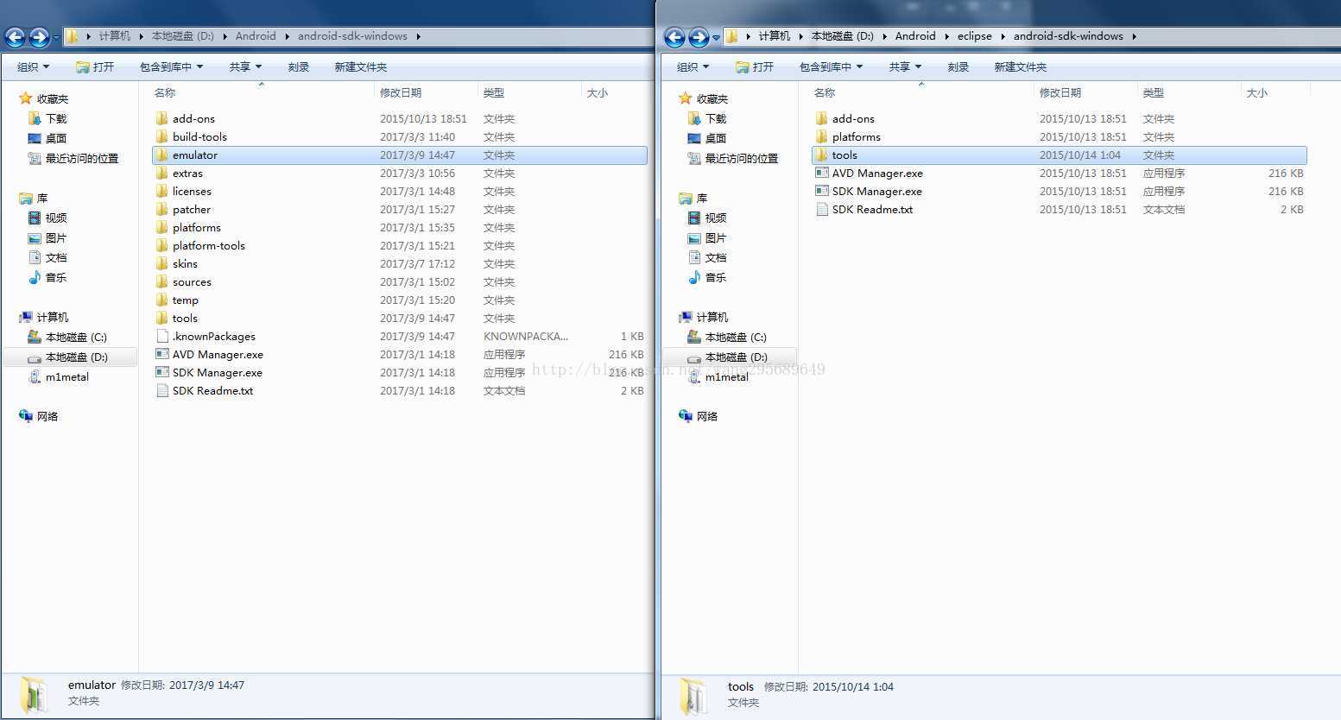
Task: Click 打开 button in right window toolbar
Action: tap(755, 67)
